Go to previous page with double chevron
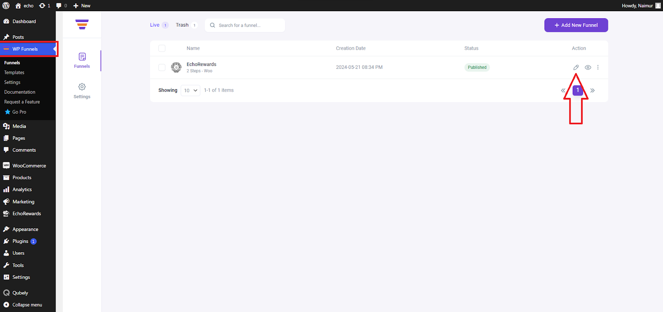The image size is (663, 312). (563, 90)
